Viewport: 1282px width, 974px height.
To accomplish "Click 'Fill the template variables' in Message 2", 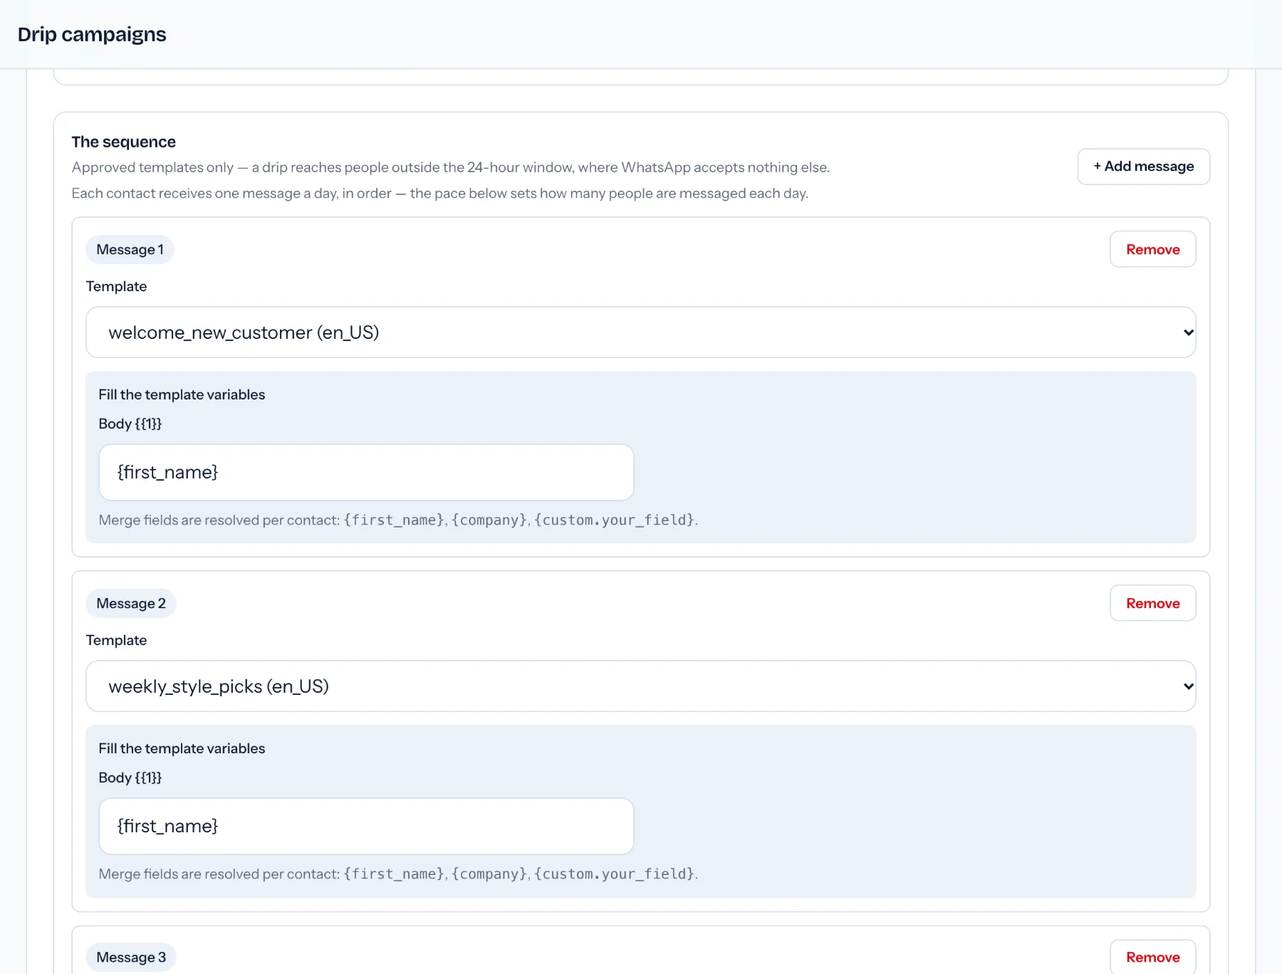I will click(182, 748).
